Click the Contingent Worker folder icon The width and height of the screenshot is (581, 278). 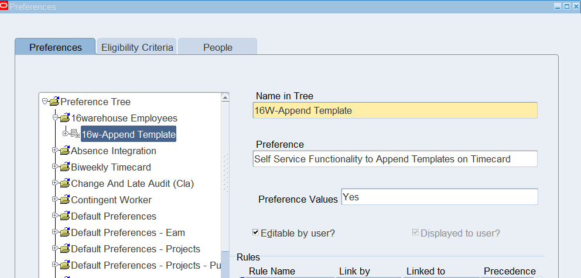[64, 200]
